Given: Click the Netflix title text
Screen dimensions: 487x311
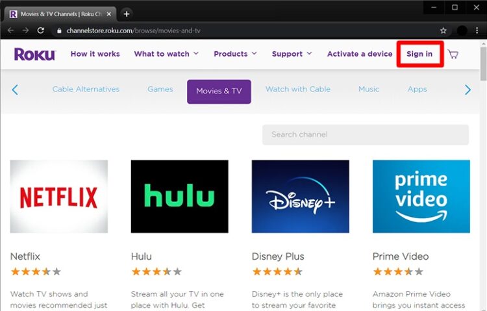Looking at the screenshot, I should coord(25,256).
